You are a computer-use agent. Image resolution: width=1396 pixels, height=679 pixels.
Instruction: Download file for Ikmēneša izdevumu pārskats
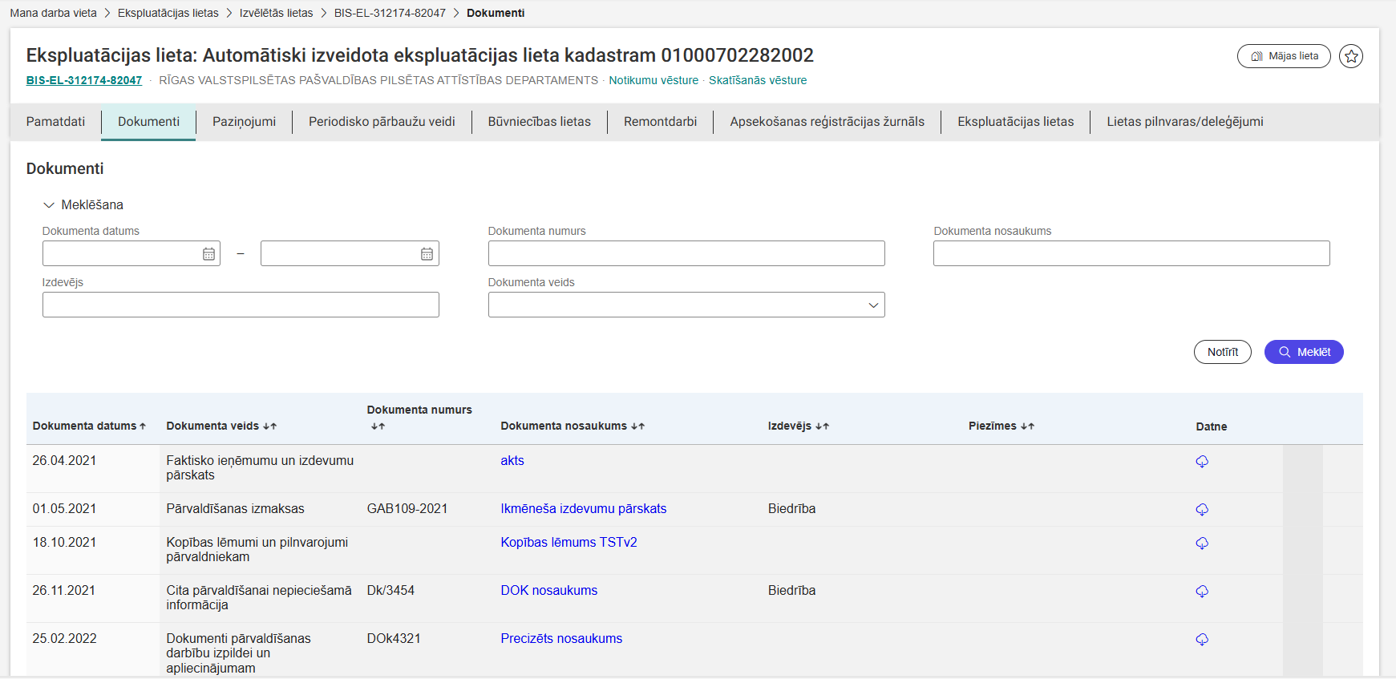pyautogui.click(x=1202, y=510)
